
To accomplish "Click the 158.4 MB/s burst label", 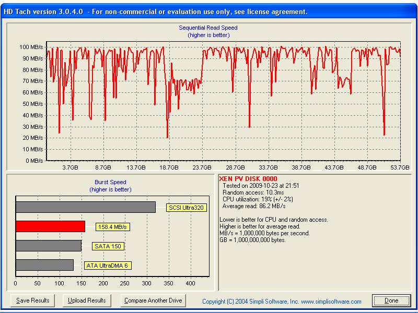I will click(112, 227).
